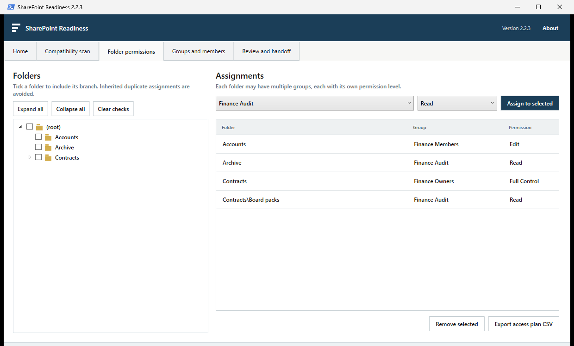The image size is (574, 346).
Task: Click the Archive label in folder tree
Action: (64, 148)
